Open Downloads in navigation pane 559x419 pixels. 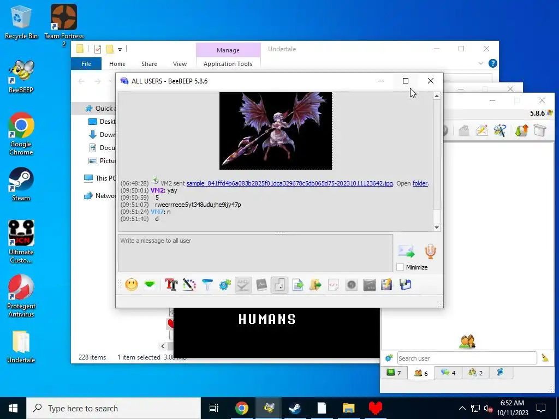pos(102,135)
